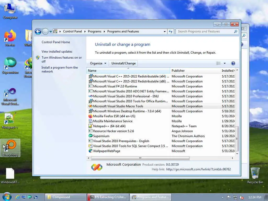This screenshot has height=201, width=268.
Task: Select Visual Studio 2010 Tools for SQL Server Compact row
Action: click(x=161, y=146)
